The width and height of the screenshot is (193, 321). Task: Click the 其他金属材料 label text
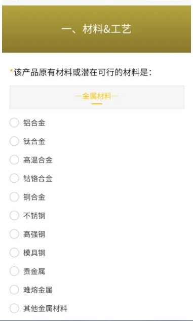45,308
